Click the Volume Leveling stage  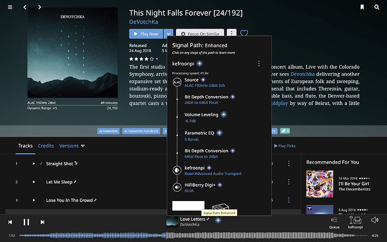pos(205,118)
